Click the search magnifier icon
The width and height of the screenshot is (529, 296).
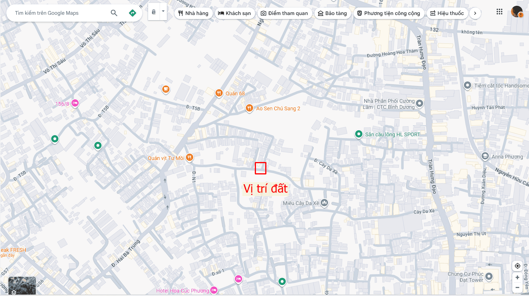[114, 13]
